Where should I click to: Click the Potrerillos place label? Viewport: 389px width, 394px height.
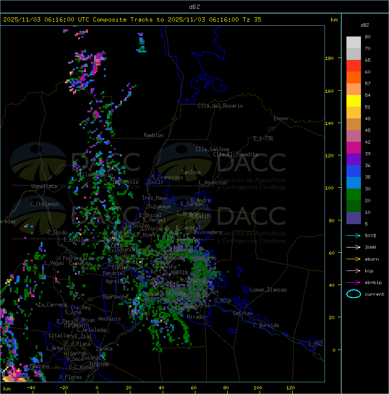(78, 258)
